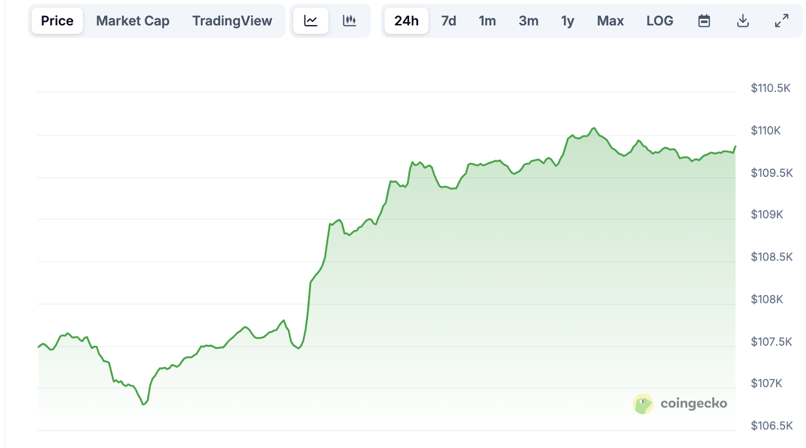Select the Price tab

57,21
